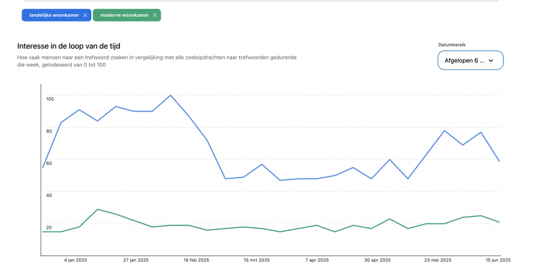Screen dimensions: 536x268
Task: Click the Datumbereik label
Action: click(451, 44)
